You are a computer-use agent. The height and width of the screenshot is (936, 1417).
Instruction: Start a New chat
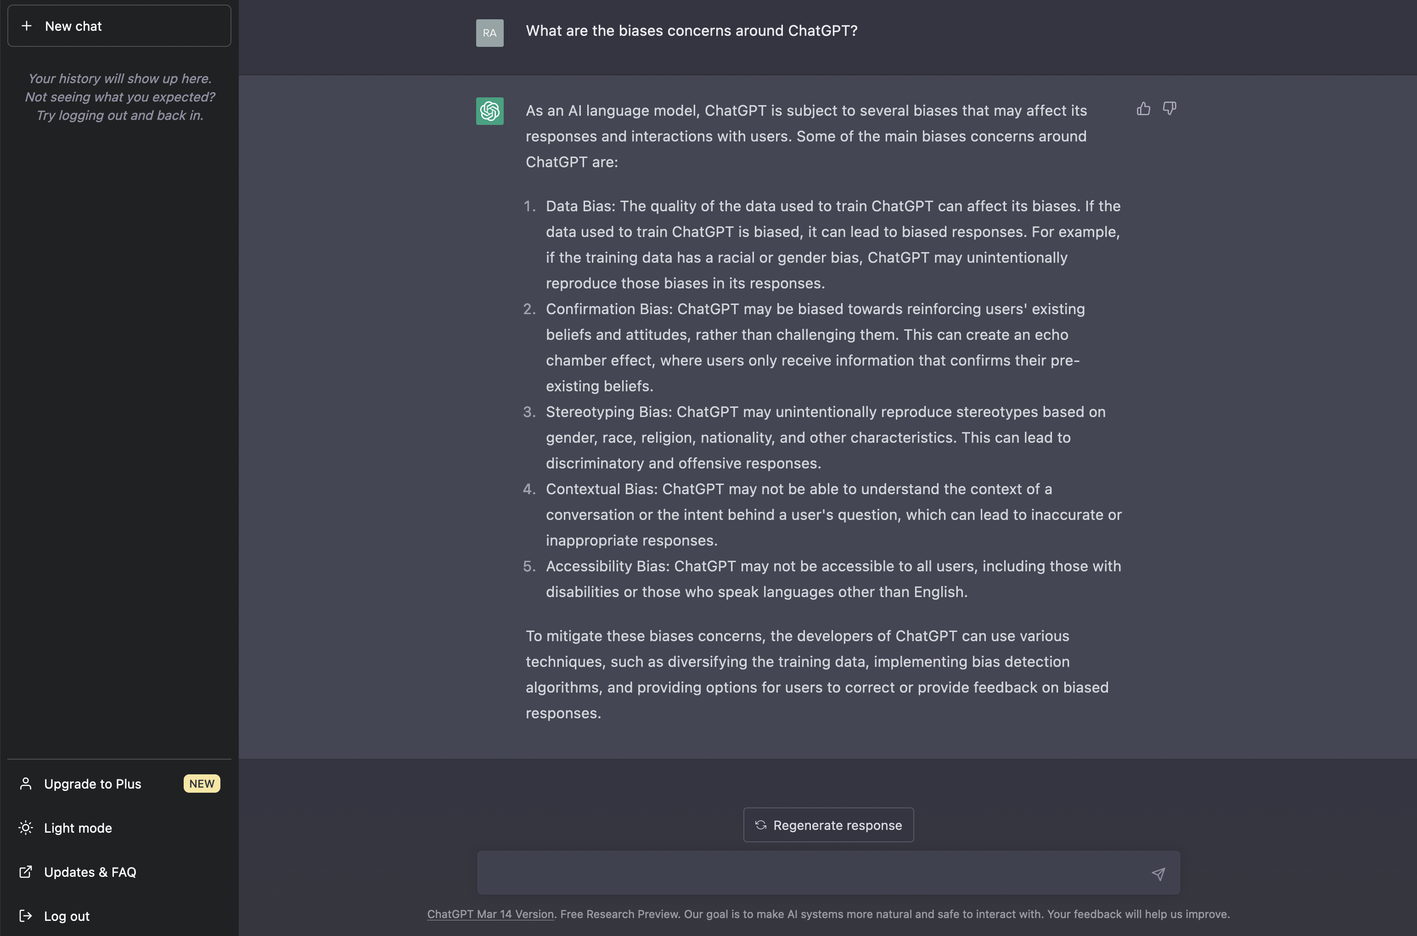(119, 26)
